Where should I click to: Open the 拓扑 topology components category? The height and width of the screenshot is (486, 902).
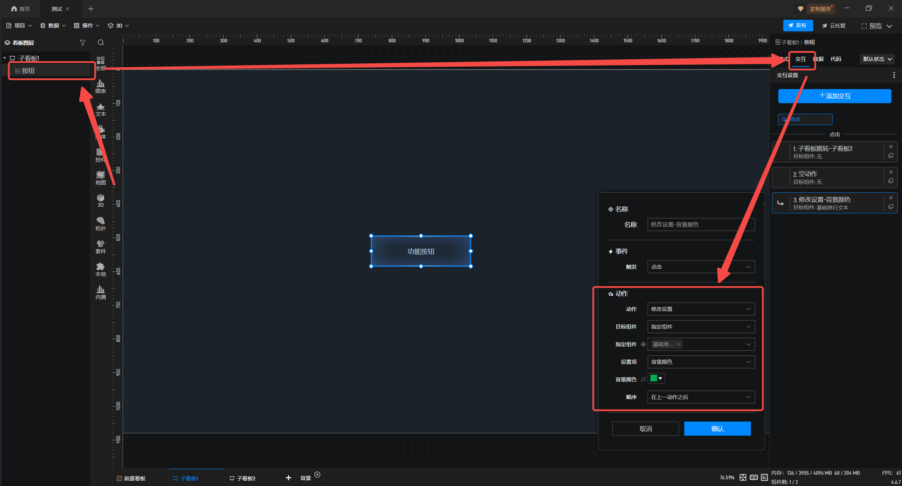point(100,224)
